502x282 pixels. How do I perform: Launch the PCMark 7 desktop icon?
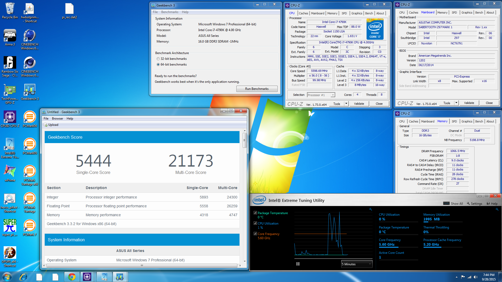(30, 228)
